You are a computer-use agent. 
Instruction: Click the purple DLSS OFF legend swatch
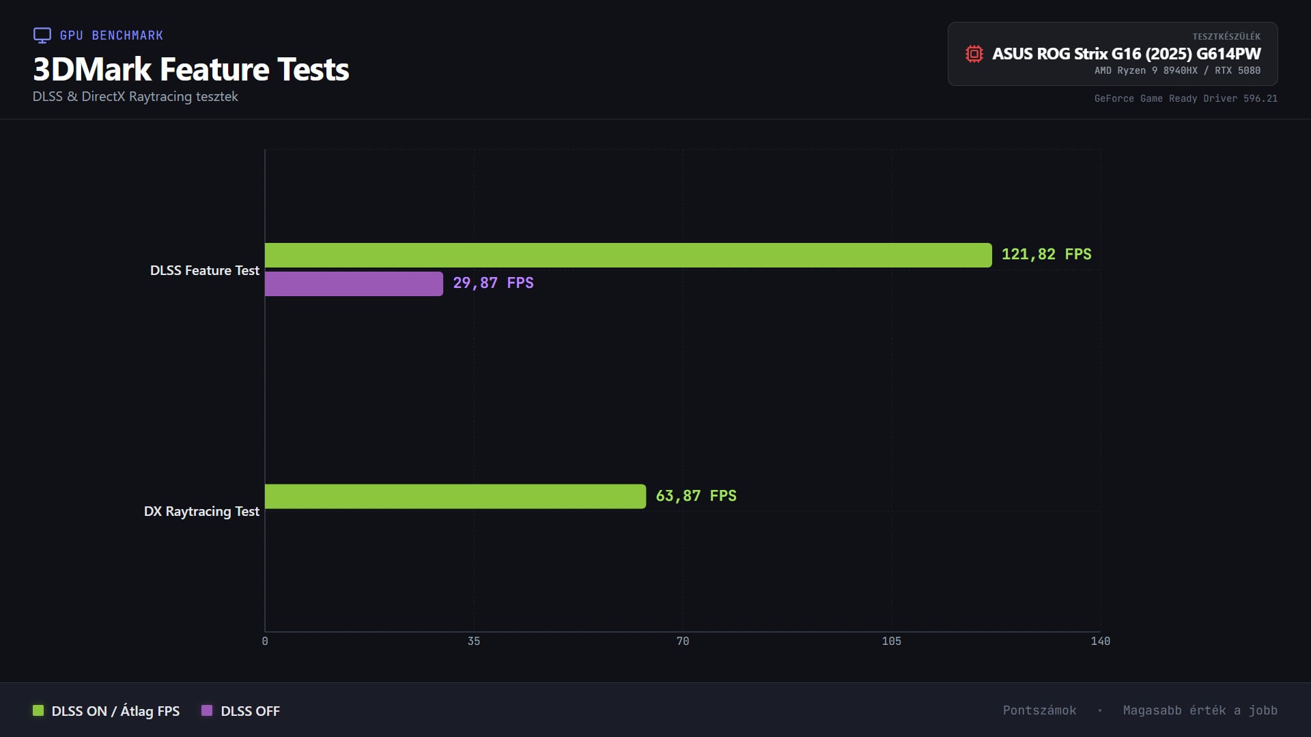207,710
